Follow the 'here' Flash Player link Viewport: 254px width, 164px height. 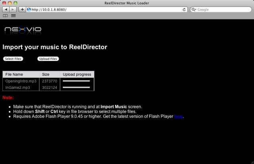pos(179,117)
